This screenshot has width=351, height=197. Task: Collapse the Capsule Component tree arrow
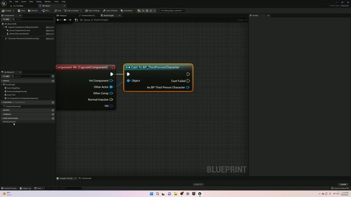(x=4, y=27)
